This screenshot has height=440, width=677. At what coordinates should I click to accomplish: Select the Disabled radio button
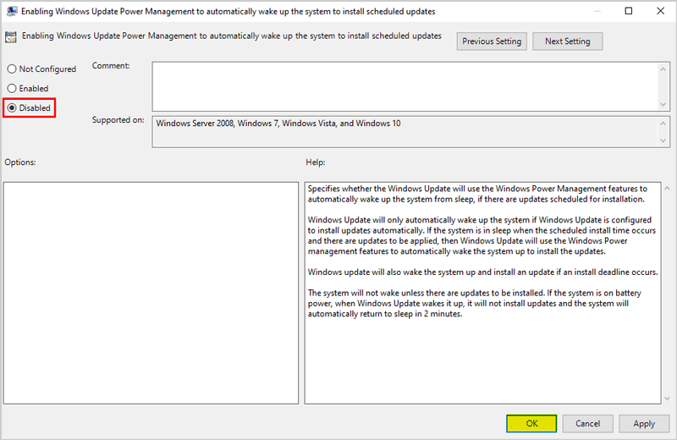coord(30,108)
